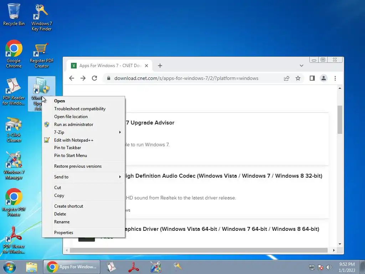The width and height of the screenshot is (365, 274).
Task: Open the Graphics Driver 64-bit listing link
Action: pyautogui.click(x=222, y=229)
